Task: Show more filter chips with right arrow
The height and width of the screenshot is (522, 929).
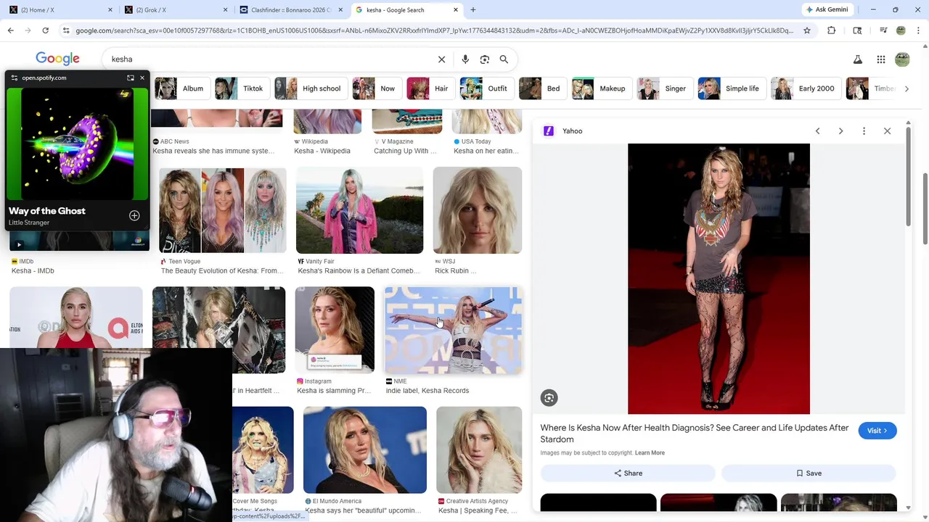Action: pyautogui.click(x=906, y=88)
